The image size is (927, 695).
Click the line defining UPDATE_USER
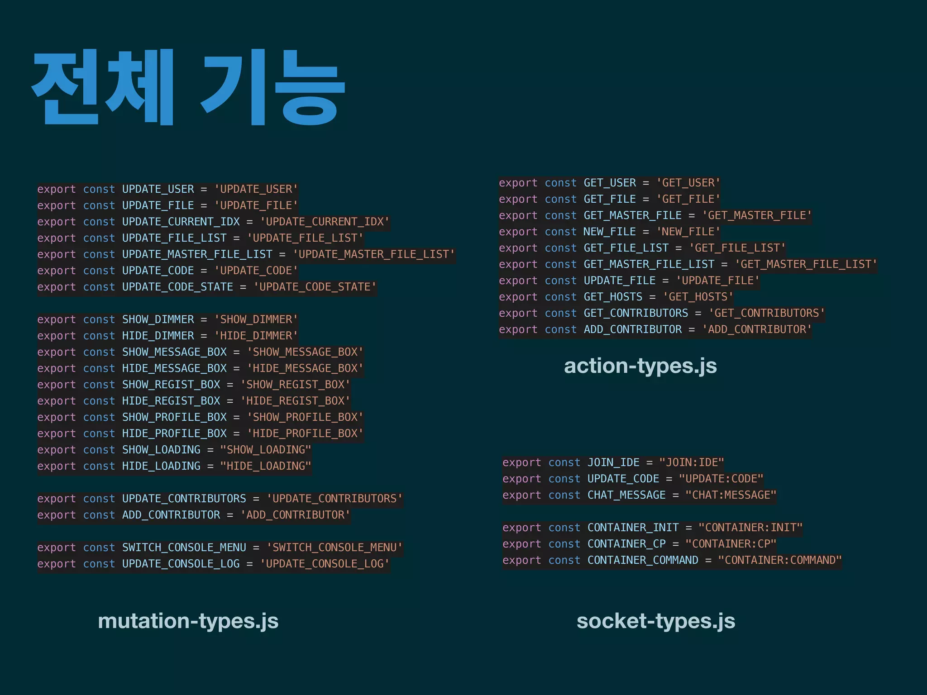(167, 189)
